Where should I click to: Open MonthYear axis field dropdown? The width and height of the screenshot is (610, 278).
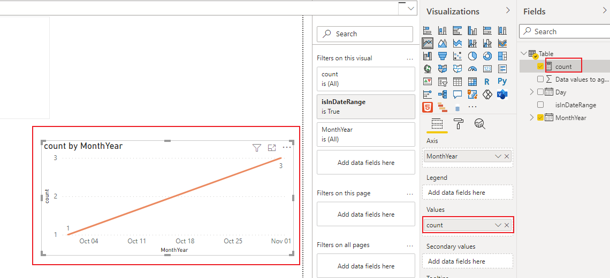(x=498, y=156)
